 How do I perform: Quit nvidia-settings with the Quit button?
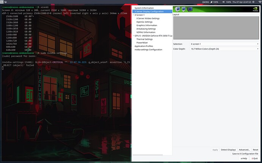tap(254, 158)
